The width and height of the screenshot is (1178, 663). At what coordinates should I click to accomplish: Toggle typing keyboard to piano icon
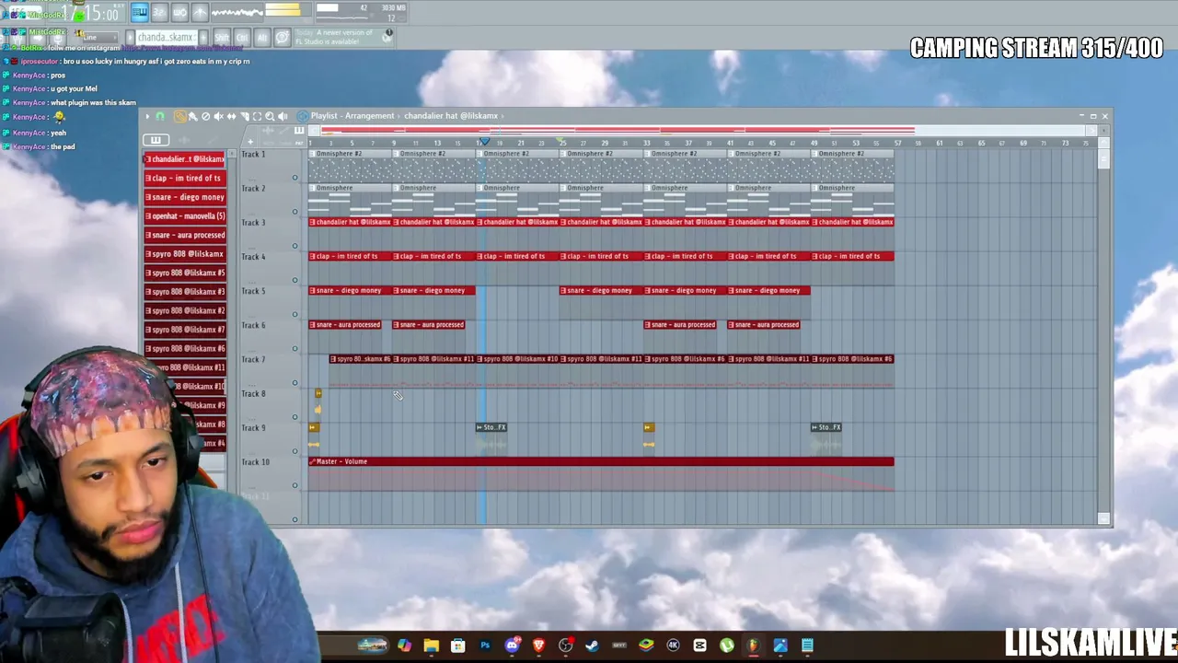(140, 12)
